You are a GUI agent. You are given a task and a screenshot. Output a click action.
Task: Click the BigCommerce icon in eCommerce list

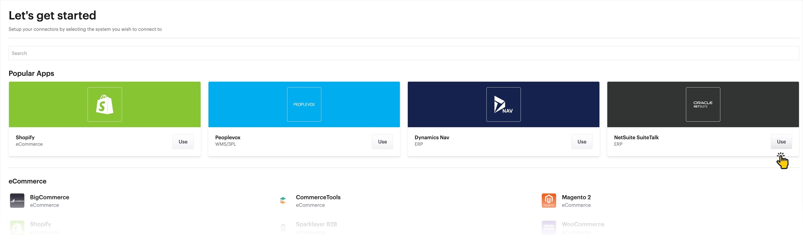tap(17, 201)
